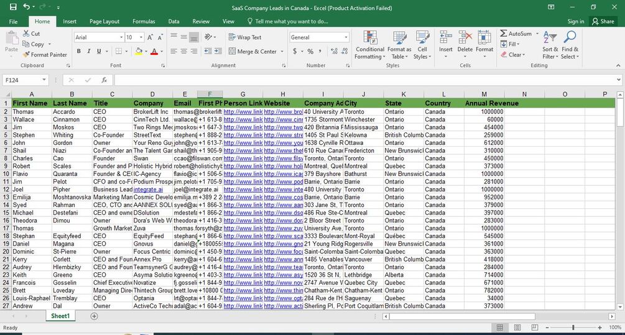Apply the accounting dollar number format

coord(295,51)
